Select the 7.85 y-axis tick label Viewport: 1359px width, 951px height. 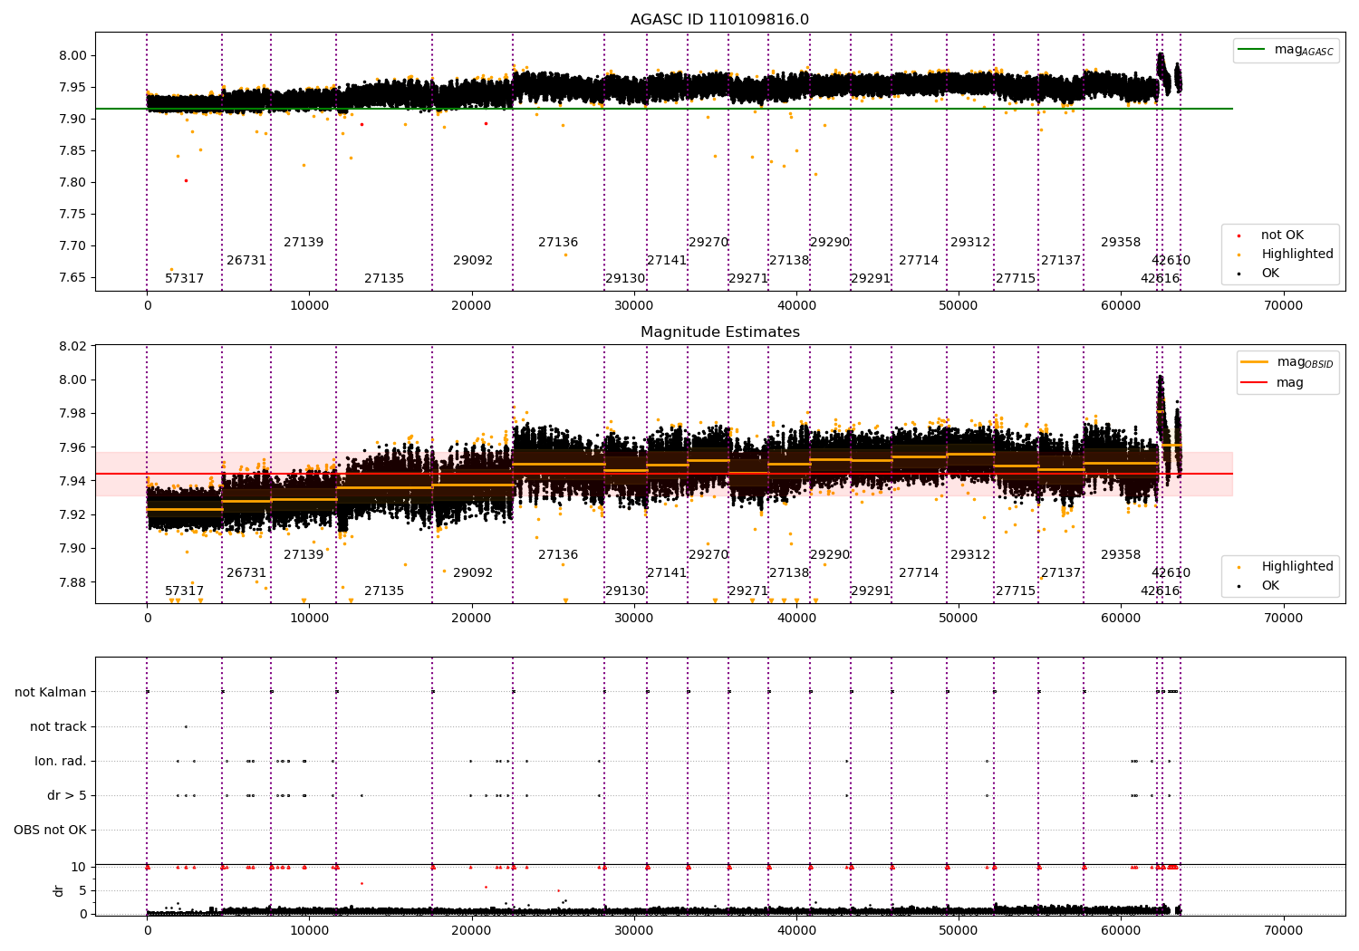point(72,151)
